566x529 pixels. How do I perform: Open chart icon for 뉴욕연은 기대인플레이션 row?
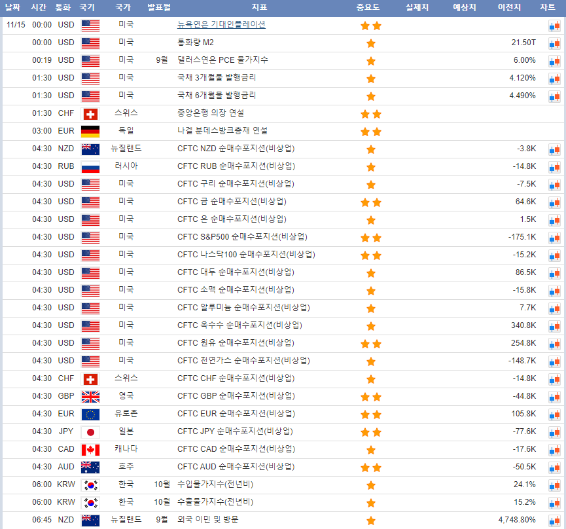(x=554, y=26)
